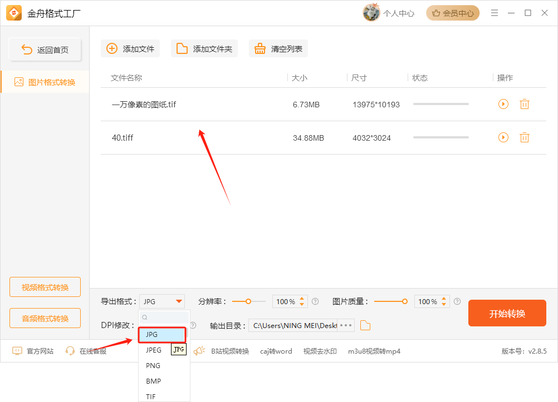
Task: Browse output directory with ellipsis button
Action: click(345, 325)
